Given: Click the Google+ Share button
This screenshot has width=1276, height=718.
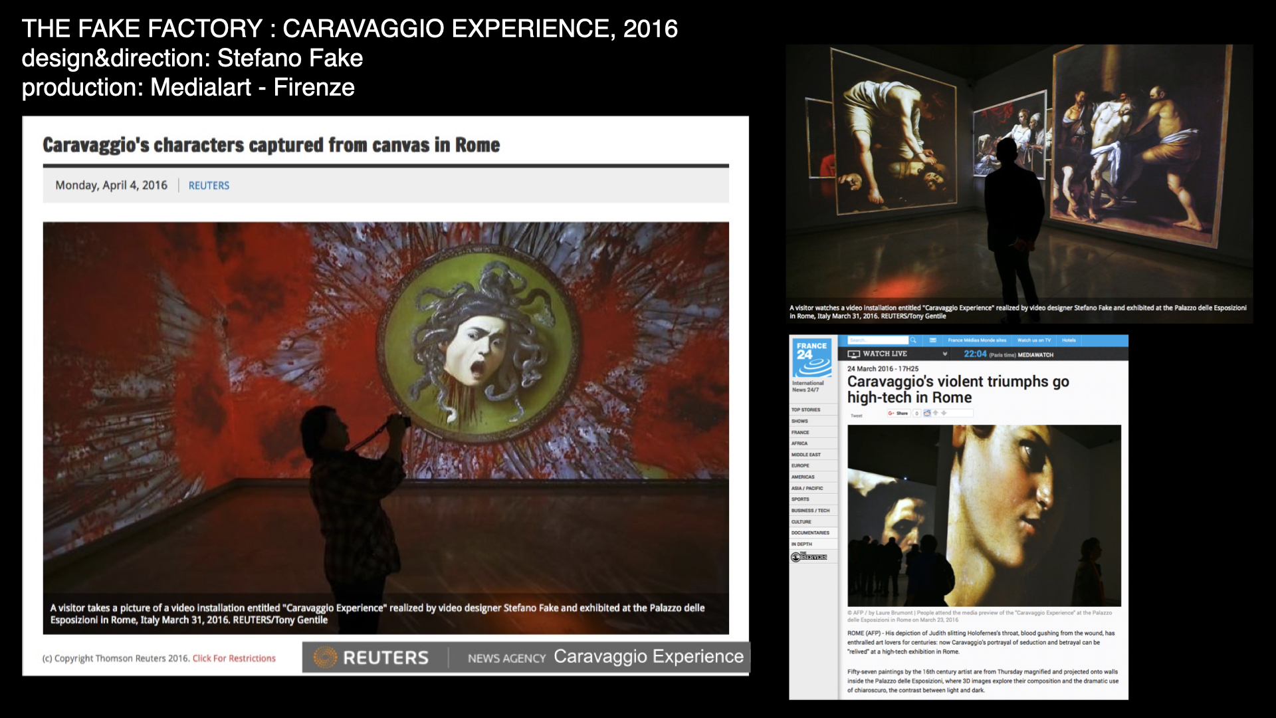Looking at the screenshot, I should [x=899, y=414].
